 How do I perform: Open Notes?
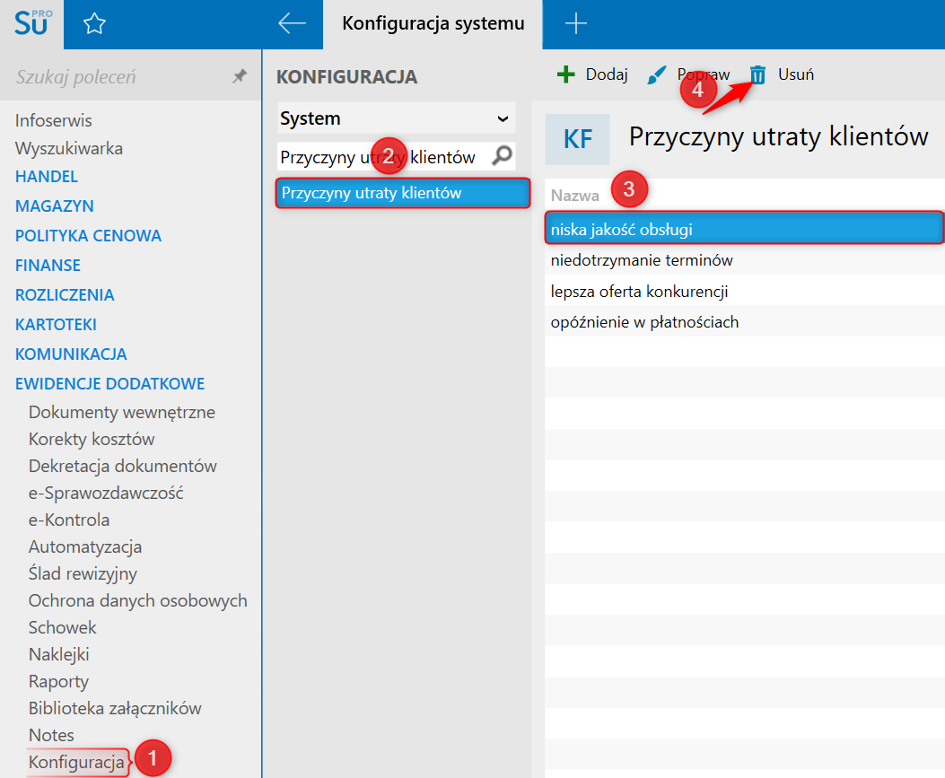click(x=51, y=735)
